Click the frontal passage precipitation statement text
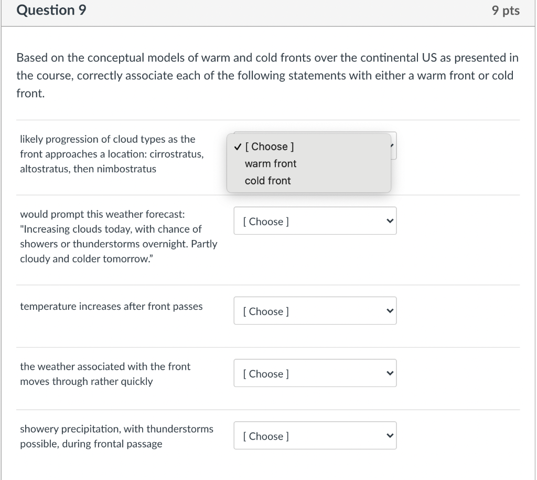537x480 pixels. pos(116,436)
